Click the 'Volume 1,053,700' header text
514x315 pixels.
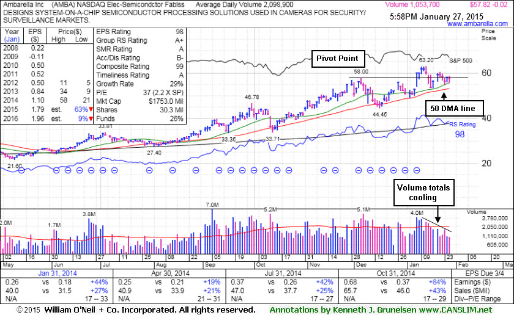click(x=412, y=5)
